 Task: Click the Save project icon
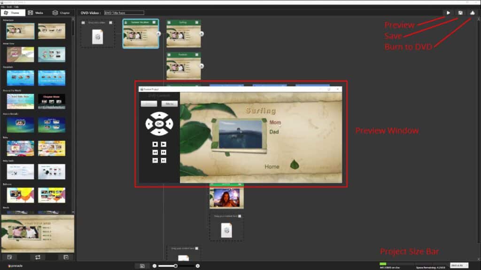point(461,13)
